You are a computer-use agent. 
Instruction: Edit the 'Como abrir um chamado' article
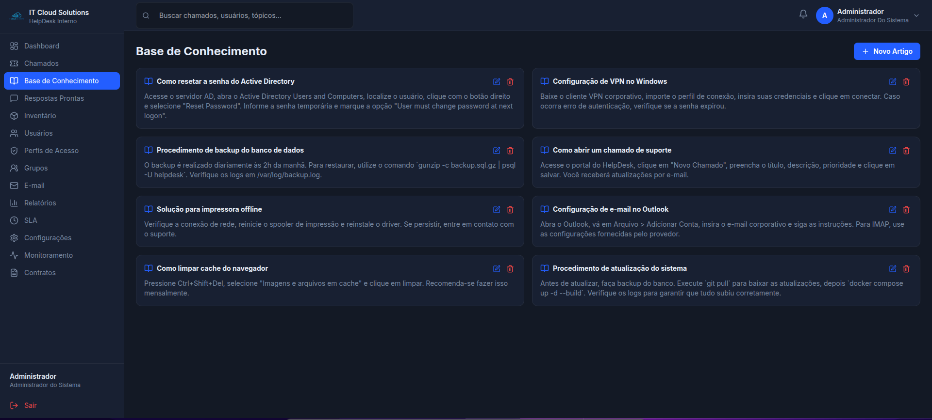tap(893, 151)
